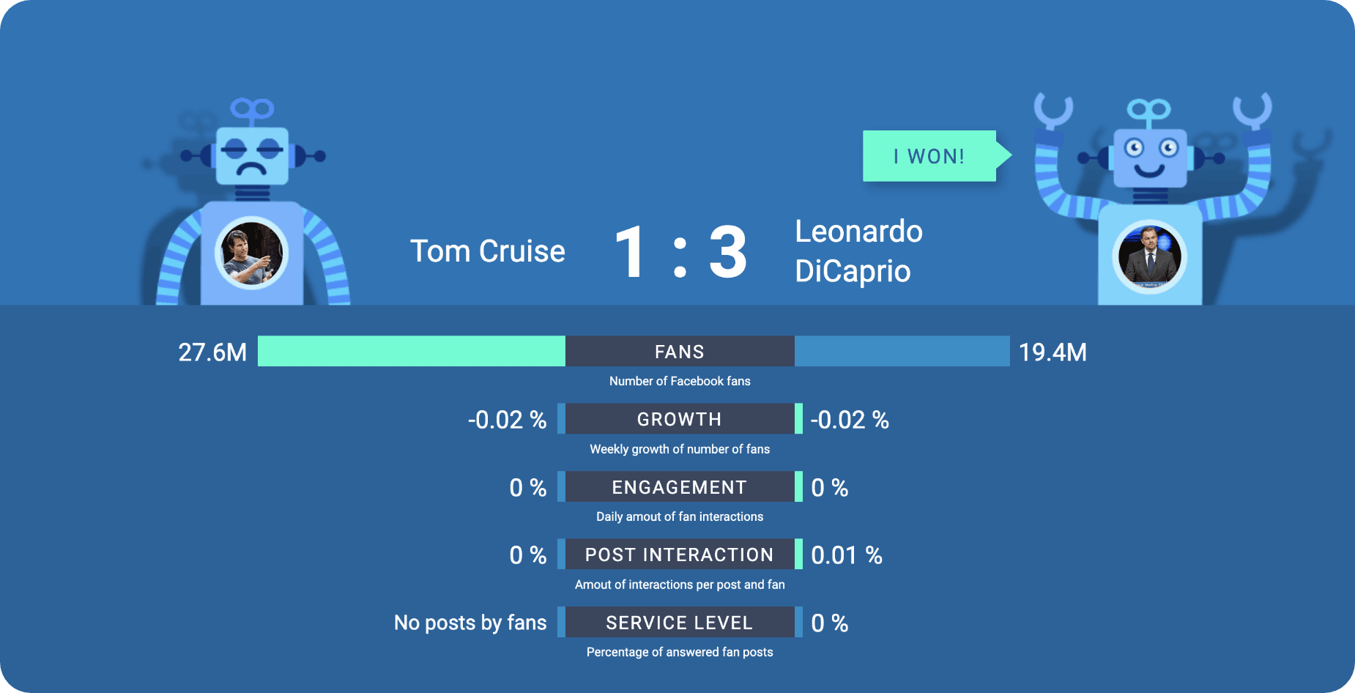
Task: Click the FANS category label
Action: click(x=680, y=352)
